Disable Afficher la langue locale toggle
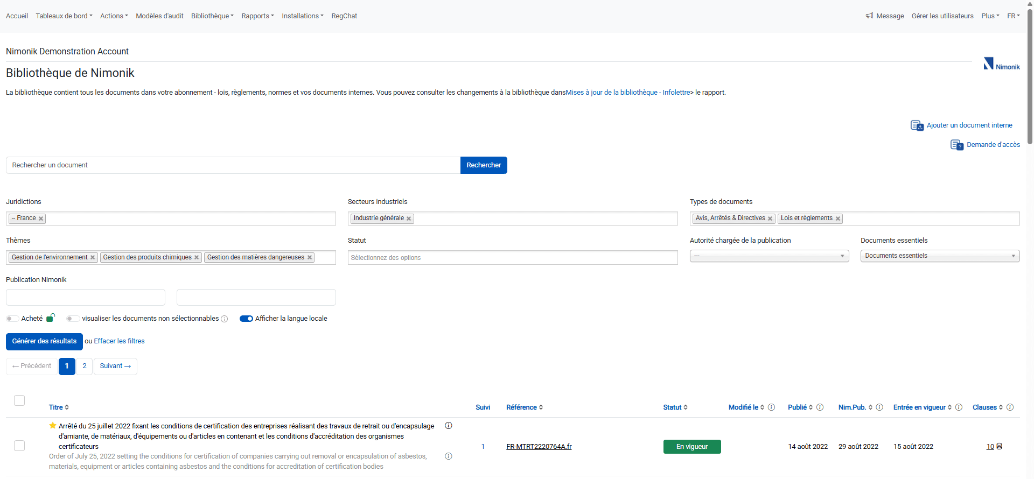 (x=246, y=319)
